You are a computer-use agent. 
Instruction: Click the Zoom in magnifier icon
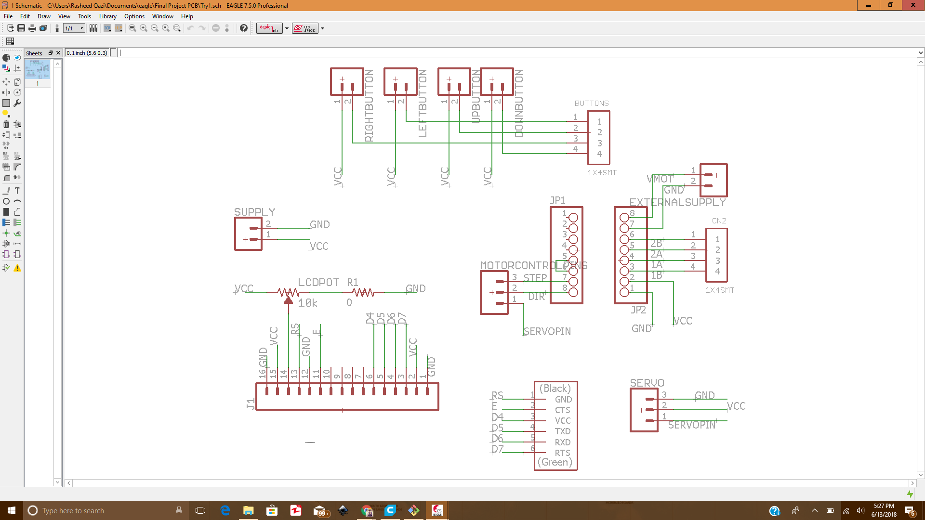144,28
